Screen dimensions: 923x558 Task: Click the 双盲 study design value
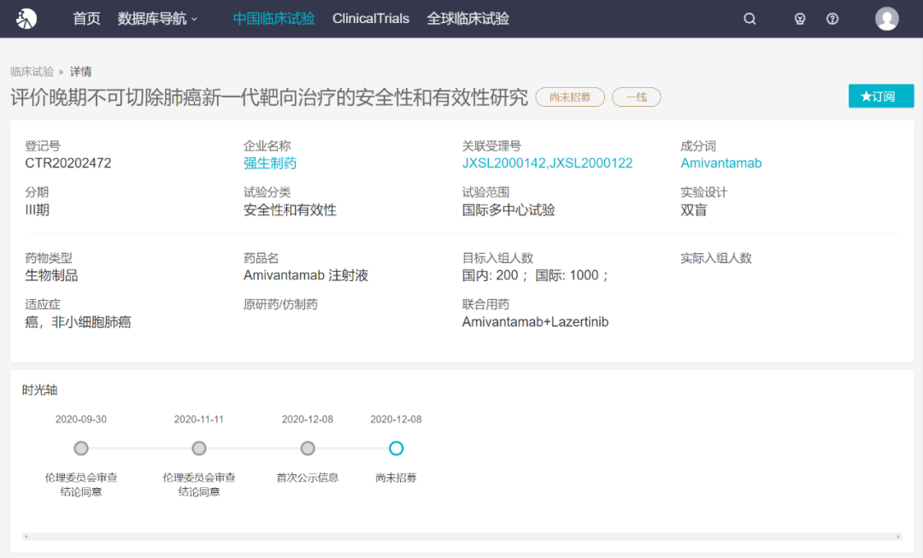click(x=693, y=210)
